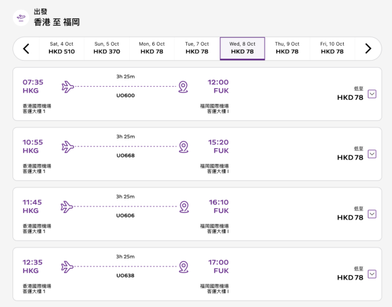Click the airplane icon on flight UO600
The image size is (392, 307).
click(x=68, y=87)
